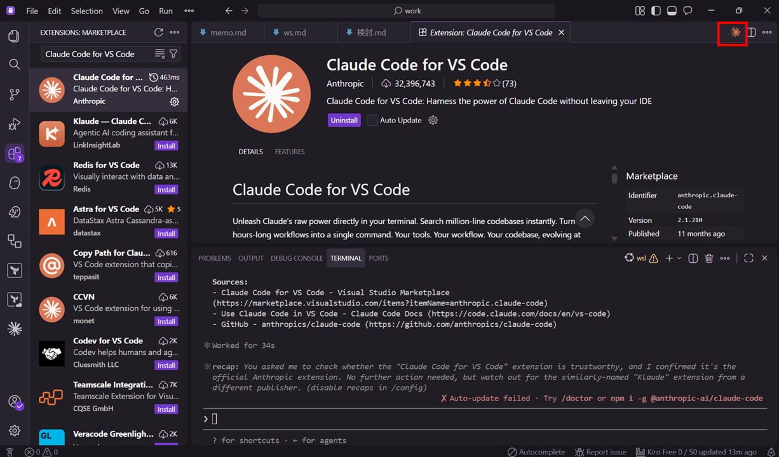Image resolution: width=779 pixels, height=457 pixels.
Task: Click the Claude Code icon in editor title bar
Action: [735, 32]
